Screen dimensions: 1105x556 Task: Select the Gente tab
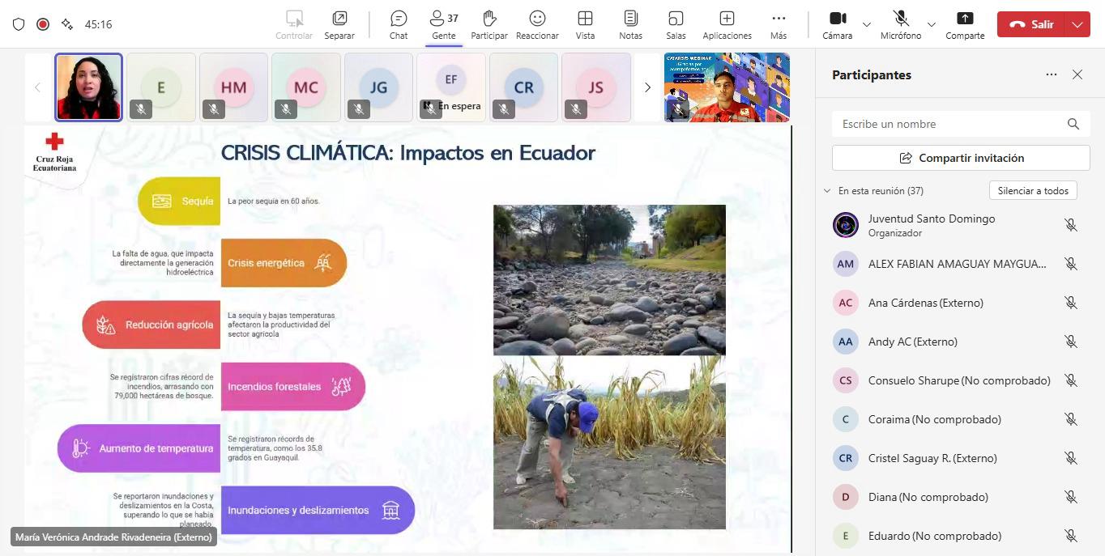444,24
